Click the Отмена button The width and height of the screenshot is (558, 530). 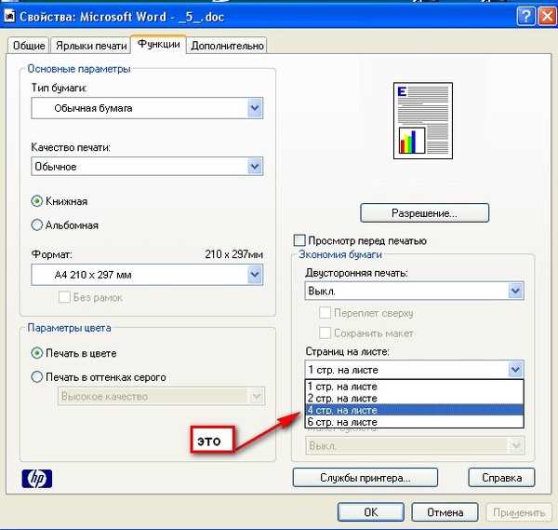(445, 512)
